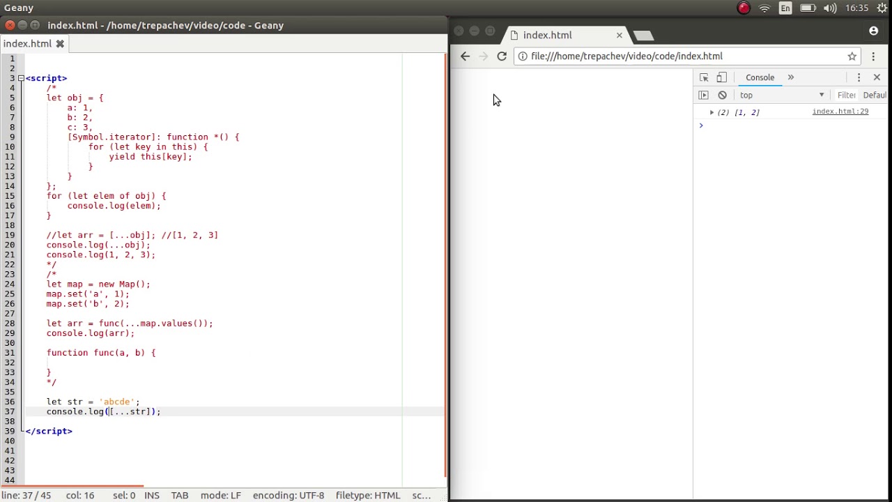Open the sound volume menu
Screen dimensions: 892x502
coord(829,8)
